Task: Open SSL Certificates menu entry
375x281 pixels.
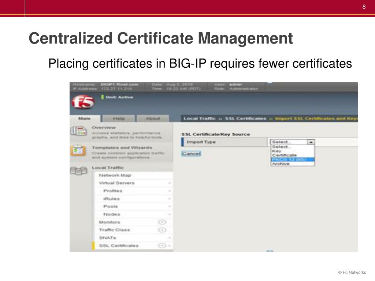Action: pyautogui.click(x=119, y=246)
